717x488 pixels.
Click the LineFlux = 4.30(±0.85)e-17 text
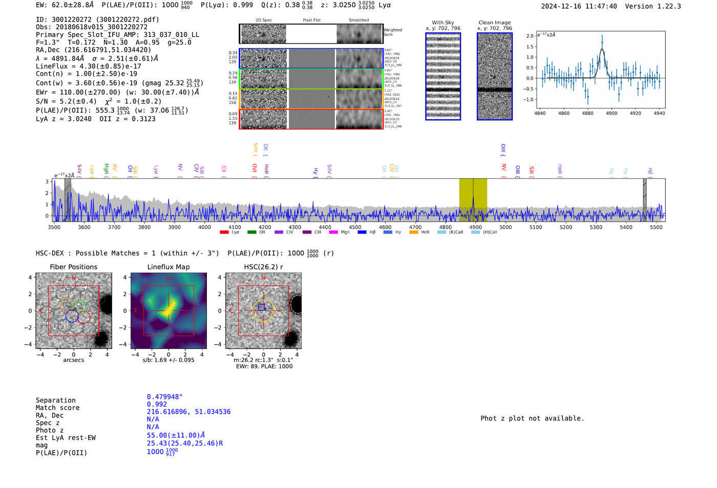(x=89, y=67)
